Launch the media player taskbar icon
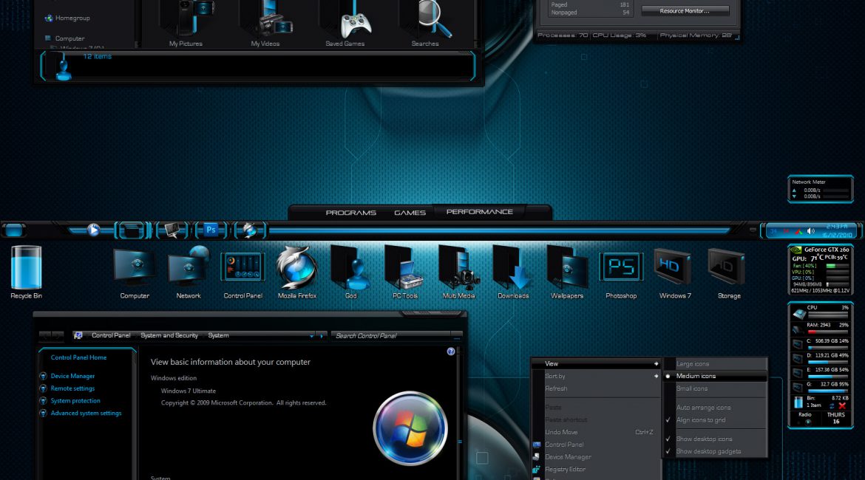Screen dimensions: 865x480 point(93,230)
